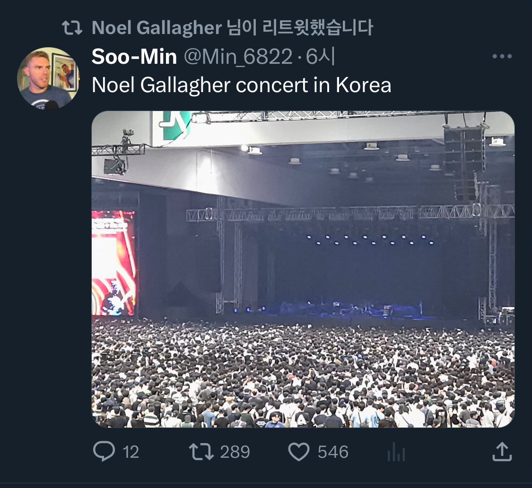Click the Soo-Min display name
The height and width of the screenshot is (488, 532).
point(134,57)
